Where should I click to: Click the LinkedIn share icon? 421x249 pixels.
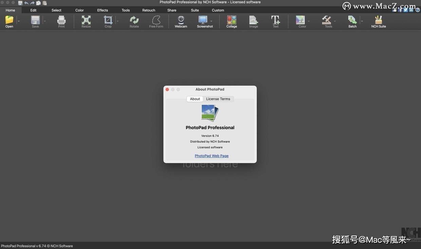411,10
